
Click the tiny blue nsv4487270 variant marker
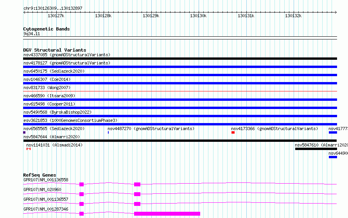[x=108, y=132]
